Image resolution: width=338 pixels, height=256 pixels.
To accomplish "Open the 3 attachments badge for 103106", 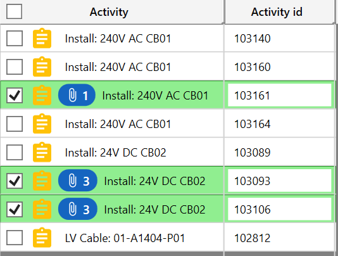I will click(x=78, y=209).
